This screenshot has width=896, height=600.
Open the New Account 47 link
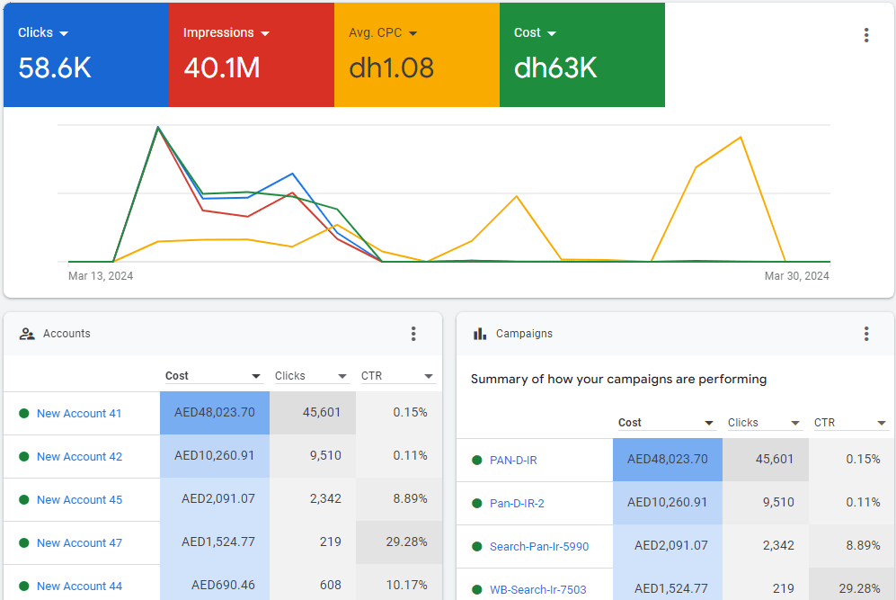(79, 543)
